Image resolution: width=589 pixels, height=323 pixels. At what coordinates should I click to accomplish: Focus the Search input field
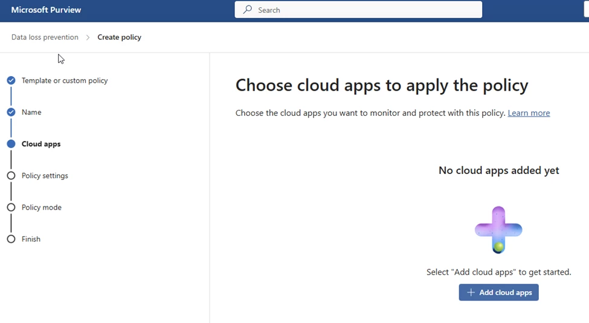362,10
